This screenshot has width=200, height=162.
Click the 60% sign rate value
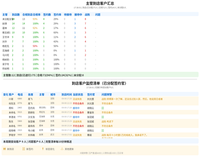pos(56,33)
